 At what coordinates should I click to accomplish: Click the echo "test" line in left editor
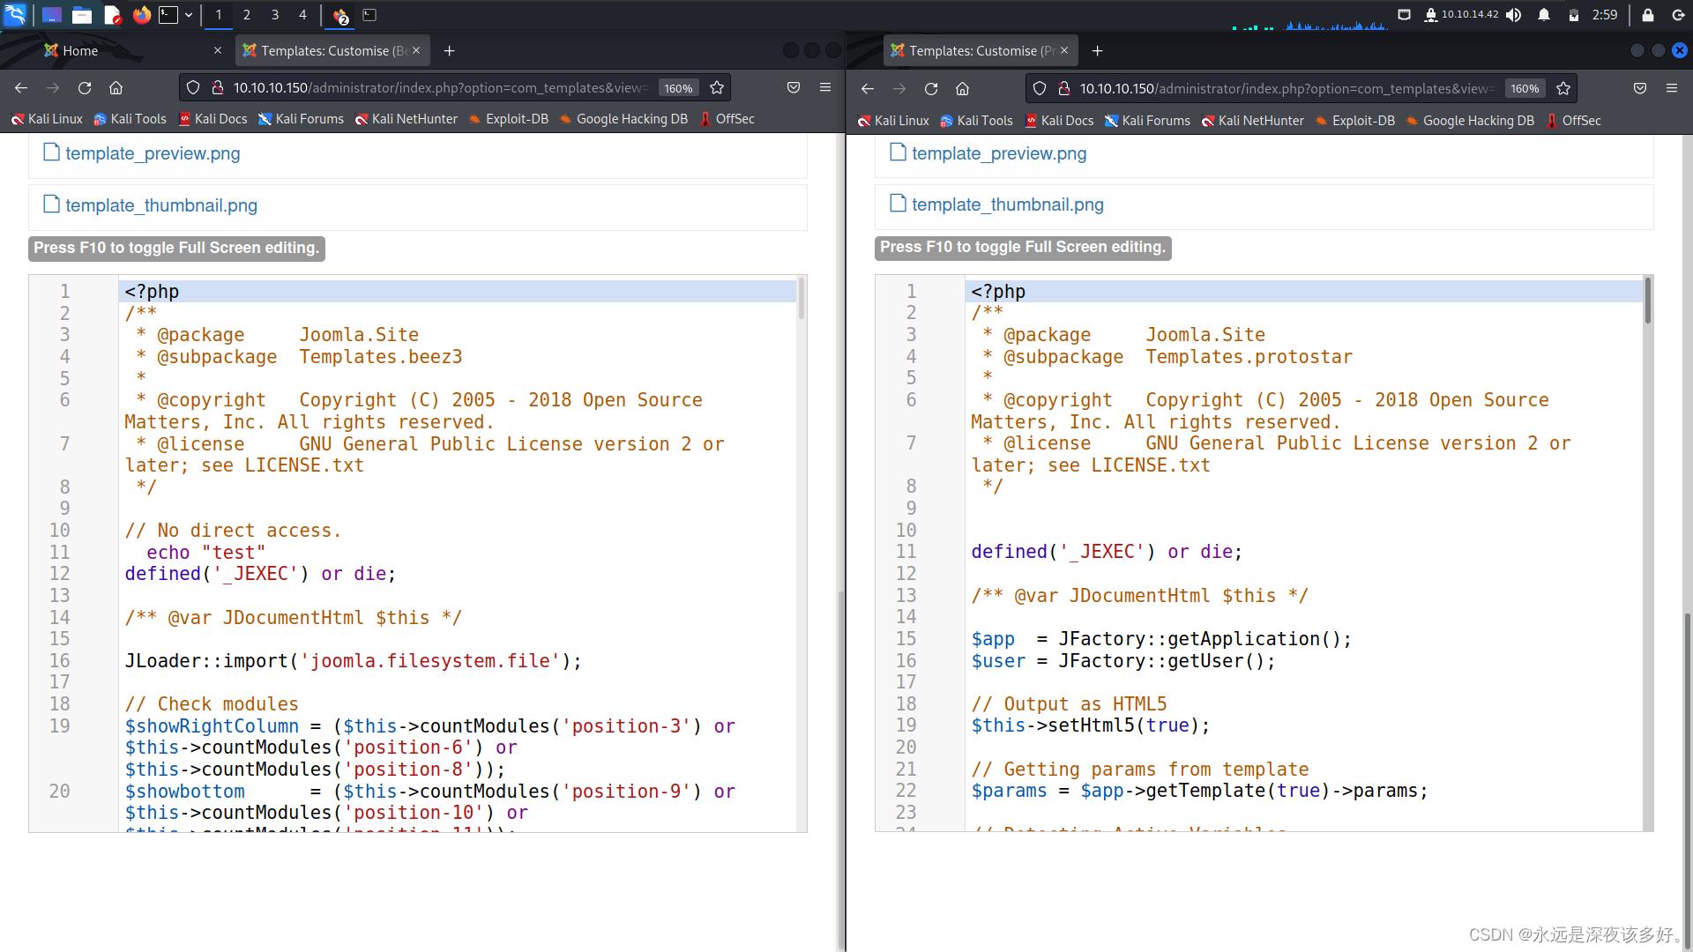pos(205,553)
